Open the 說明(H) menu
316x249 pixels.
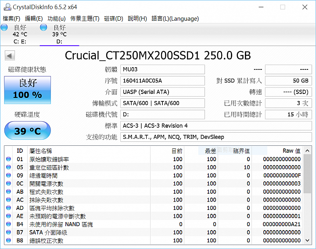[137, 18]
